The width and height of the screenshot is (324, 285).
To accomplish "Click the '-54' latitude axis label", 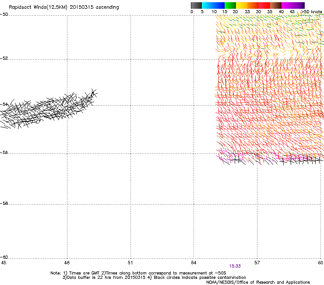I will [4, 104].
